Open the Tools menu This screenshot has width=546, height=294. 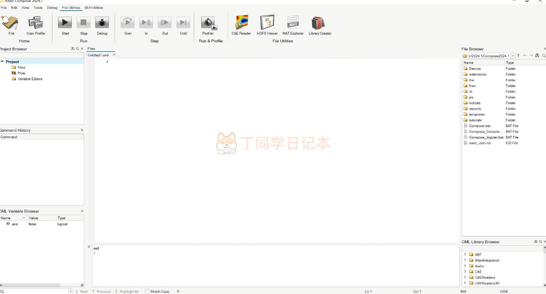[x=38, y=8]
